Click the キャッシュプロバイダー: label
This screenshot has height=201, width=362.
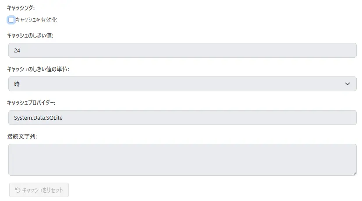pyautogui.click(x=31, y=103)
